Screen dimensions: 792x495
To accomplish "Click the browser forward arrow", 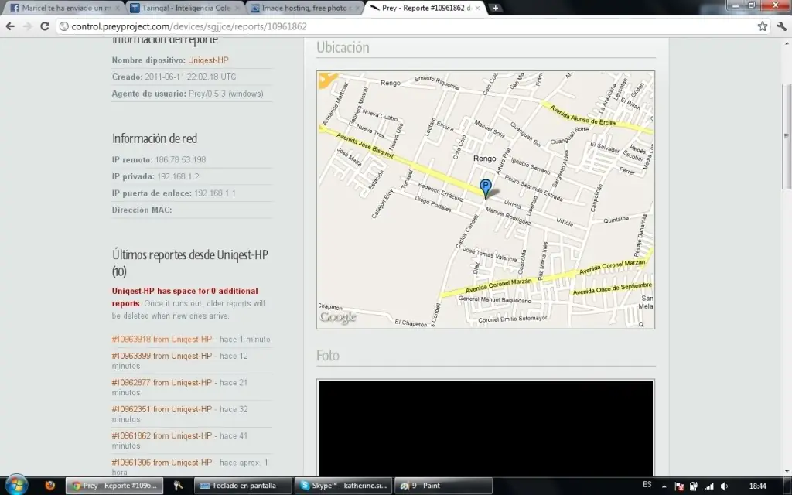I will [x=27, y=26].
